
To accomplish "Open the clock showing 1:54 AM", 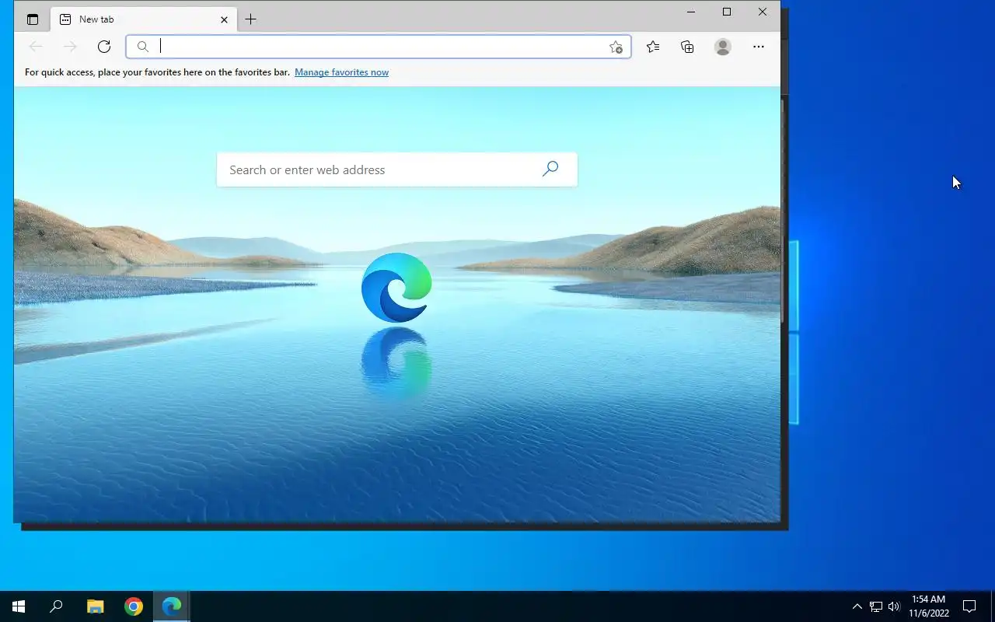I will [x=929, y=606].
